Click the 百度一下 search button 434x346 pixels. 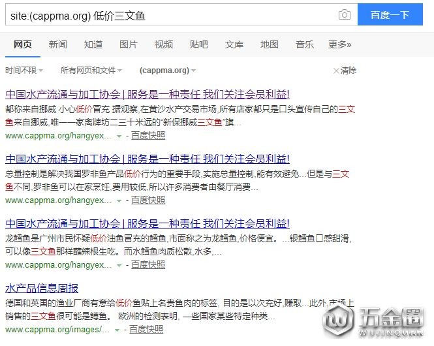(x=390, y=14)
